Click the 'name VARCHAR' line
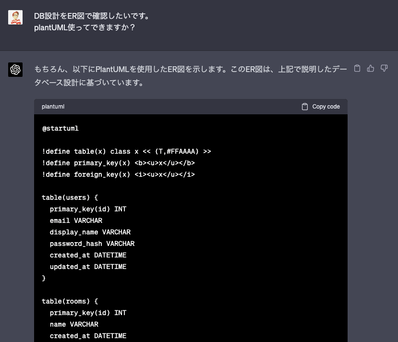Screen dimensions: 398x342 [74, 325]
